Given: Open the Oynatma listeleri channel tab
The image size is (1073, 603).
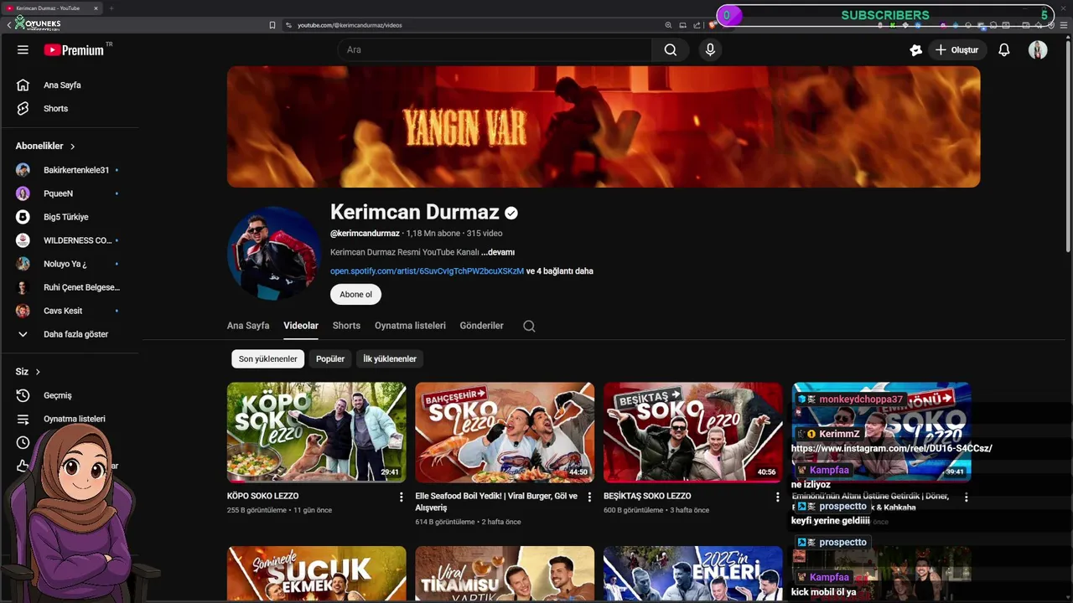Looking at the screenshot, I should click(410, 326).
